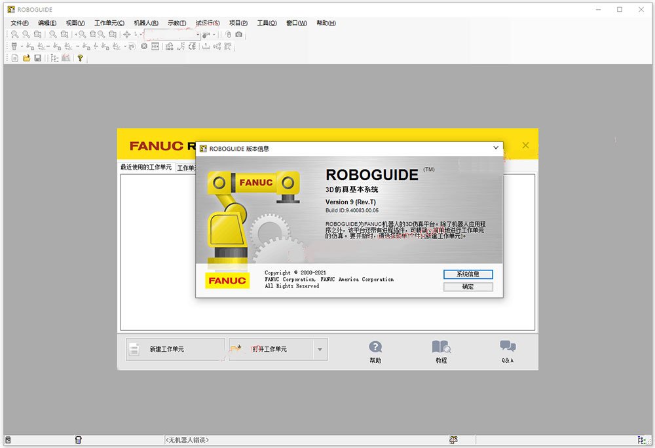This screenshot has width=655, height=448.
Task: Click the robot gripper icon beside the combo box
Action: [206, 35]
